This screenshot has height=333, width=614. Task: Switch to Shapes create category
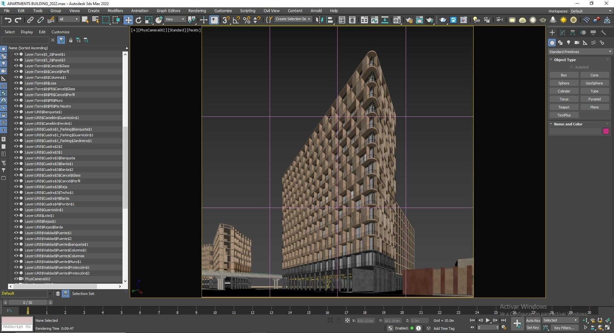560,43
